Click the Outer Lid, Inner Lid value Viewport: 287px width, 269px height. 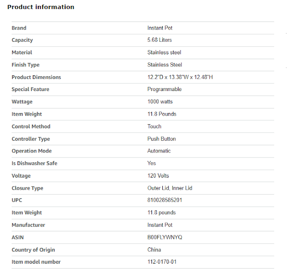click(170, 188)
